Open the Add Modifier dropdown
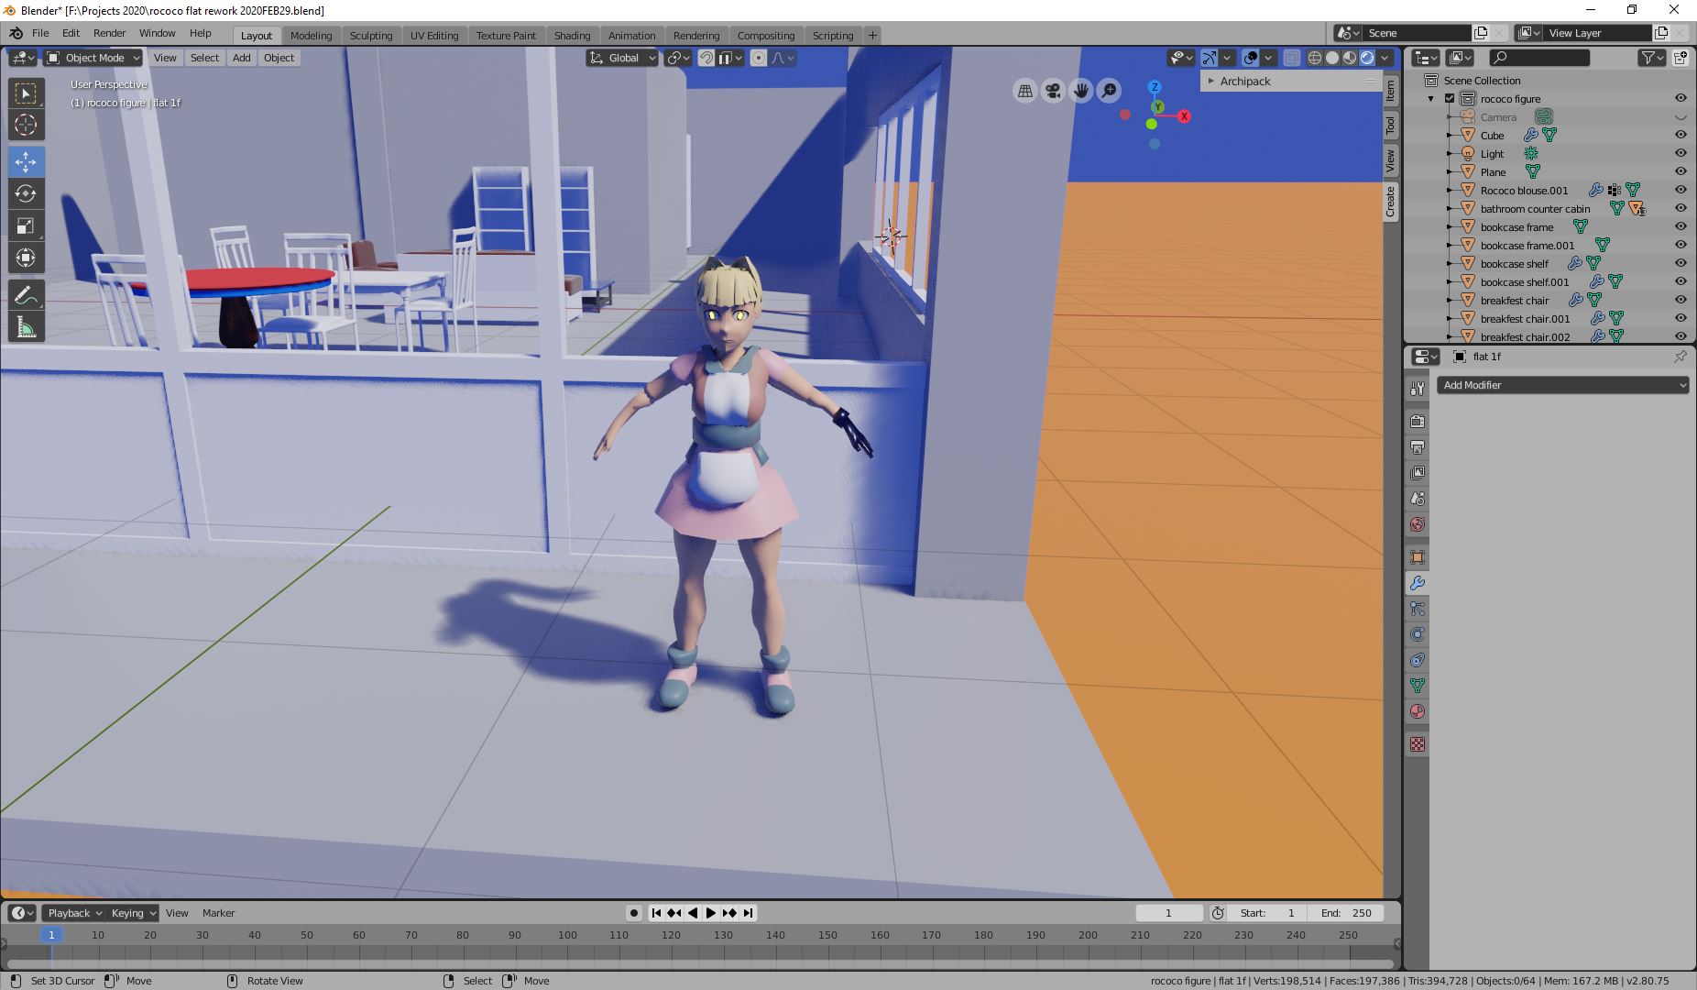 coord(1562,385)
